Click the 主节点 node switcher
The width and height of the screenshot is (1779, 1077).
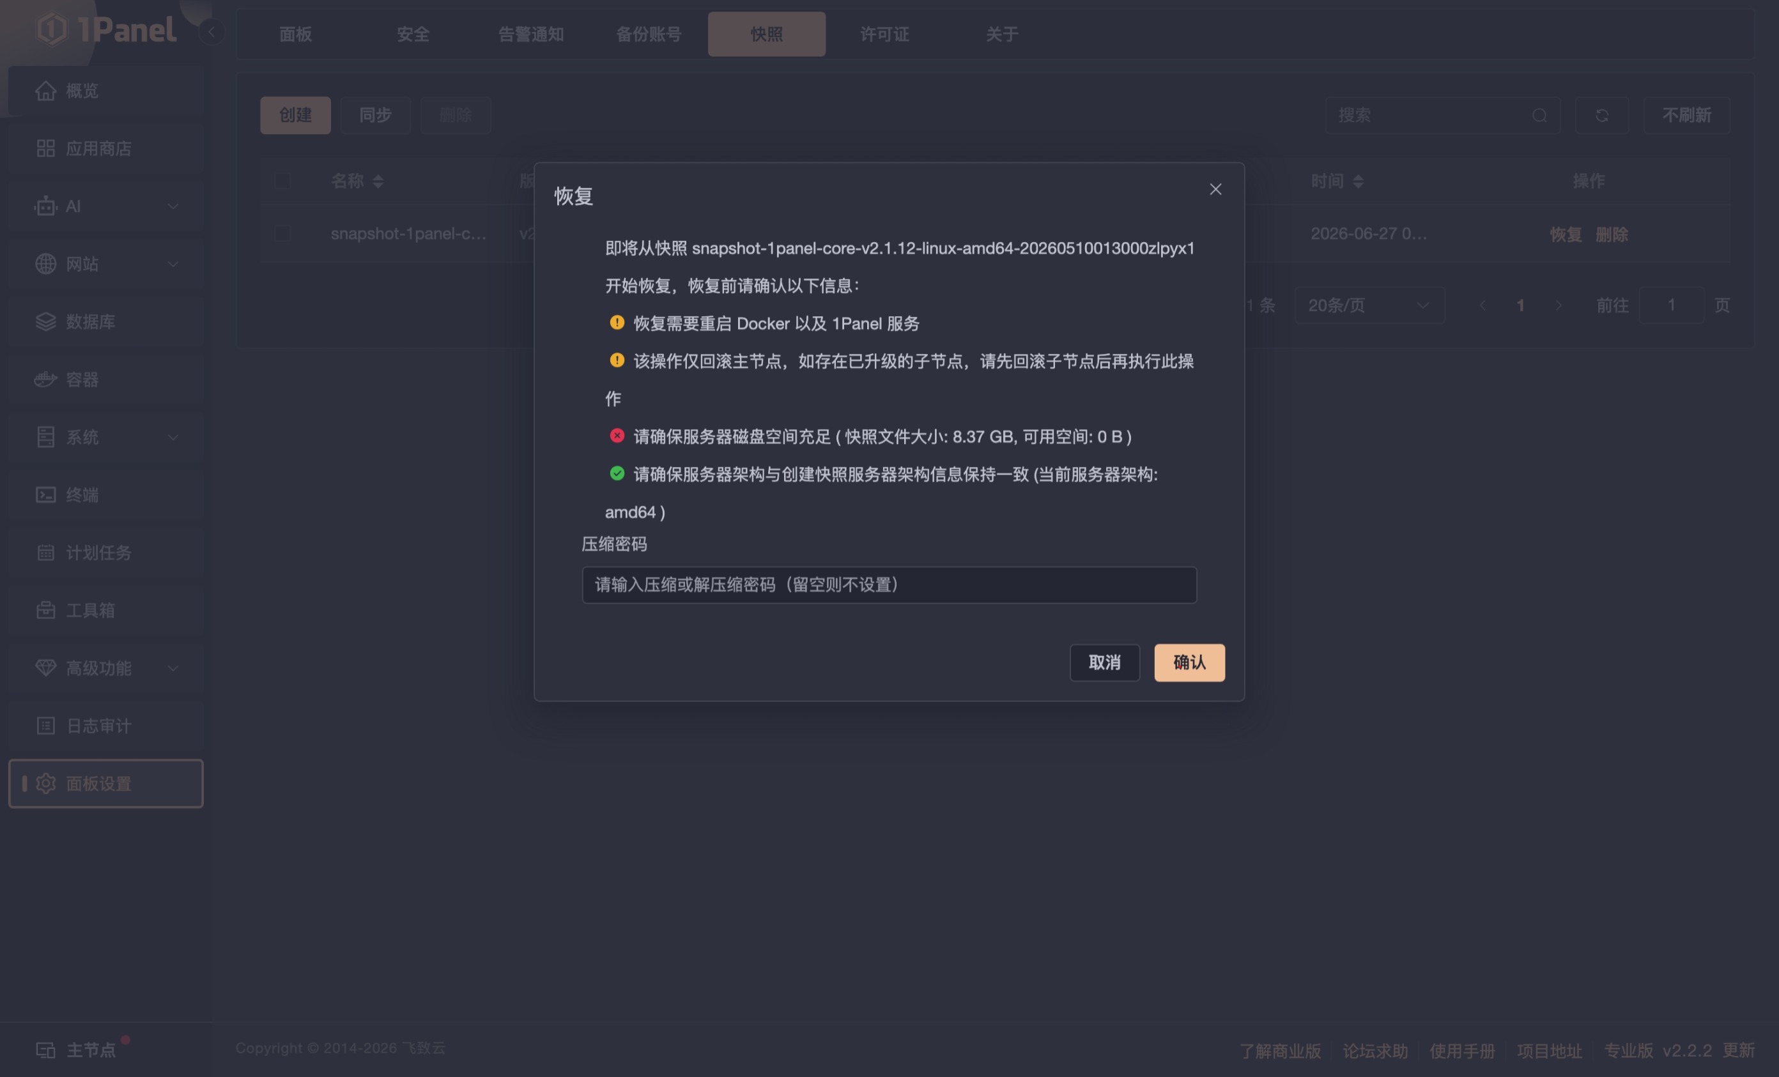78,1050
